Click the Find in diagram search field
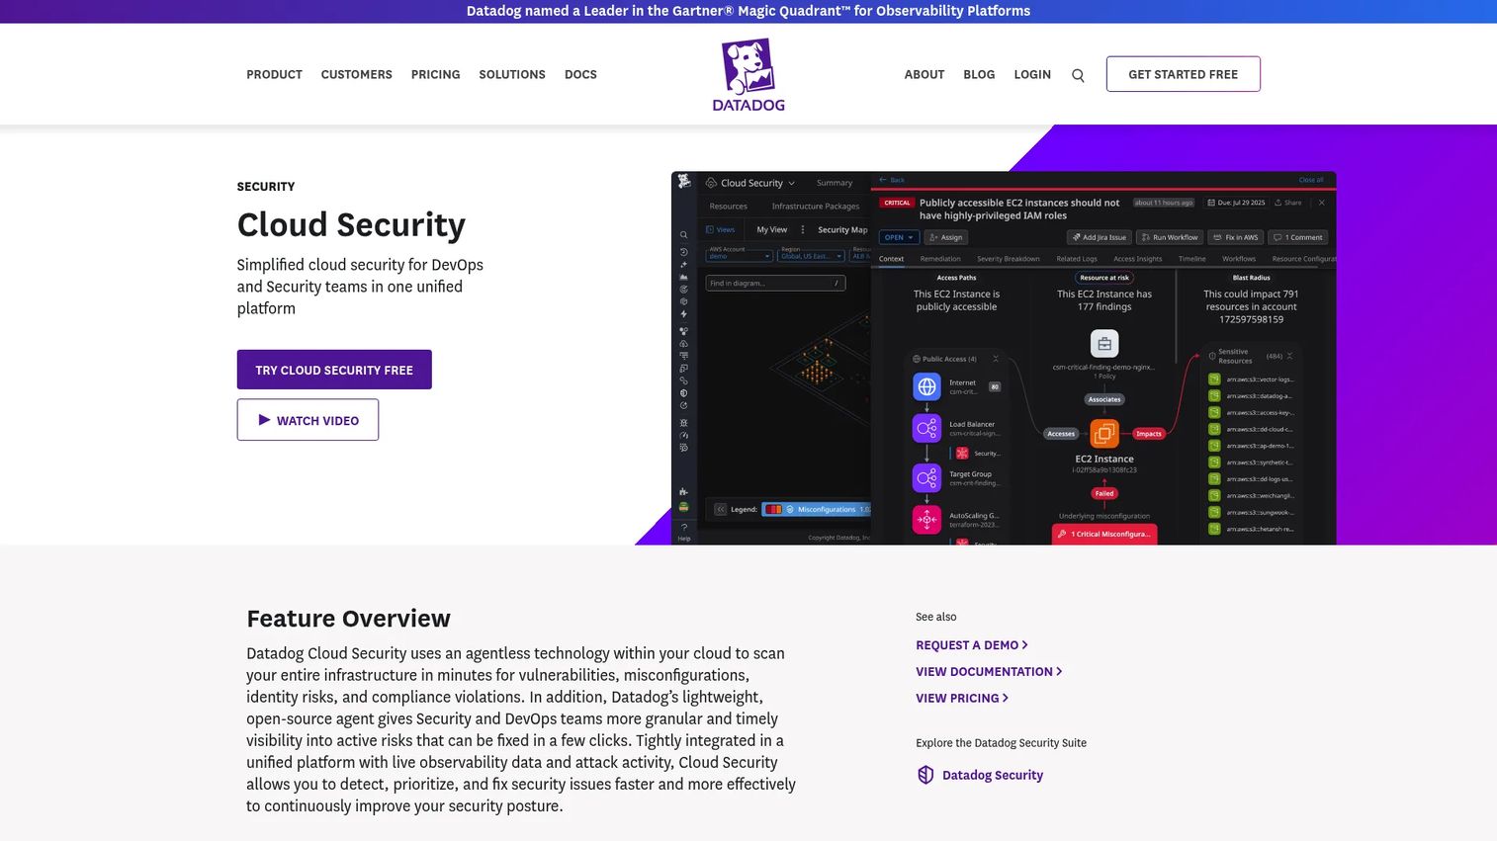1497x841 pixels. click(x=775, y=284)
